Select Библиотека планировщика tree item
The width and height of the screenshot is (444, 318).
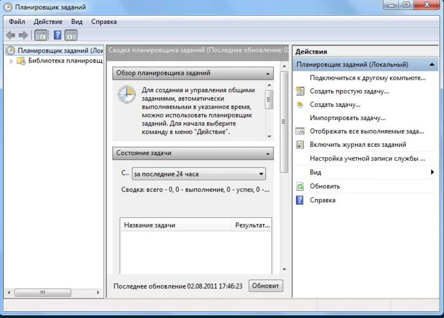point(65,61)
